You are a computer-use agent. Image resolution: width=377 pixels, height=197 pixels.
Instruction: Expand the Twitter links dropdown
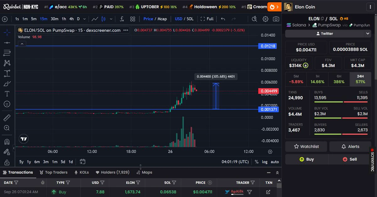[x=368, y=34]
